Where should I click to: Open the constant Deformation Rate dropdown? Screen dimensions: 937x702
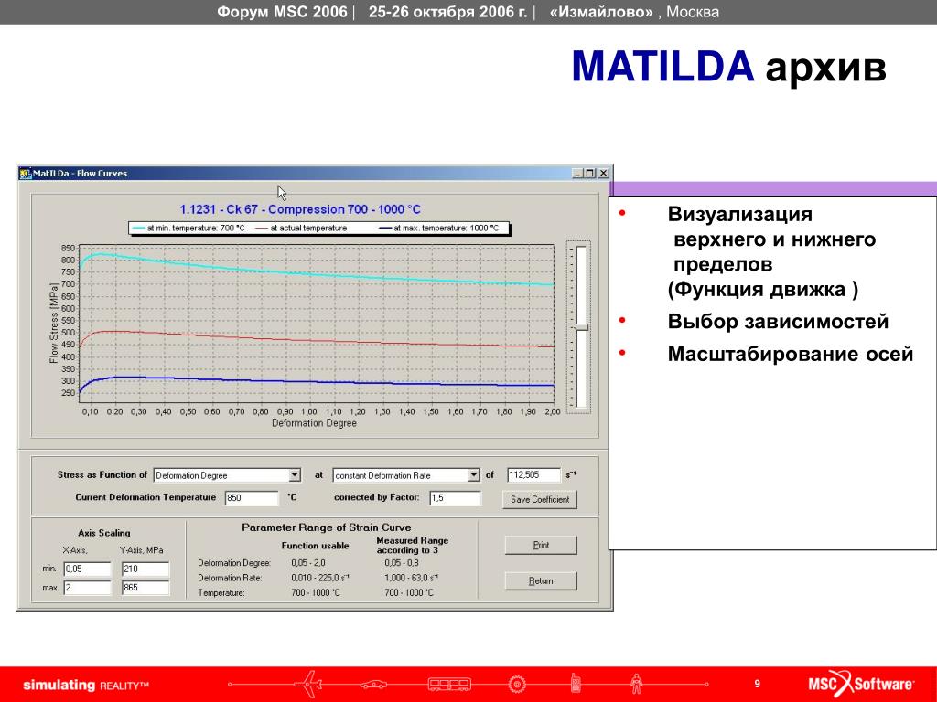coord(474,475)
